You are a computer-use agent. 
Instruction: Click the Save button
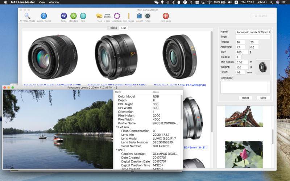(263, 98)
